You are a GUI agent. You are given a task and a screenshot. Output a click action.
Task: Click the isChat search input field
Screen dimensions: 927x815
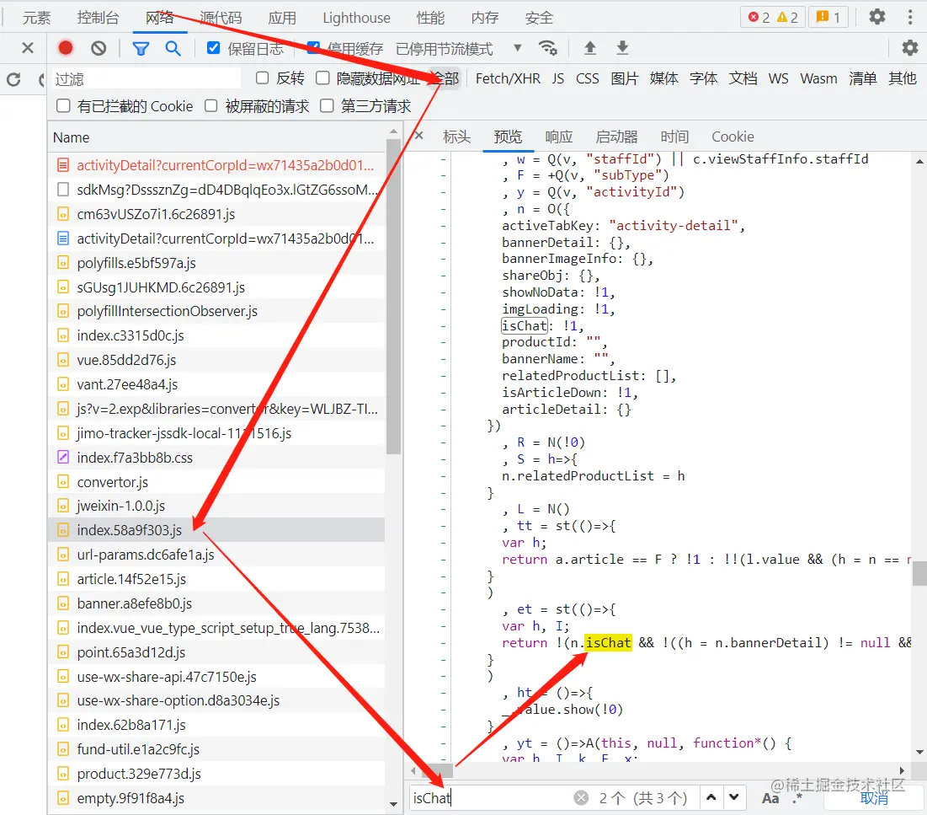coord(489,798)
